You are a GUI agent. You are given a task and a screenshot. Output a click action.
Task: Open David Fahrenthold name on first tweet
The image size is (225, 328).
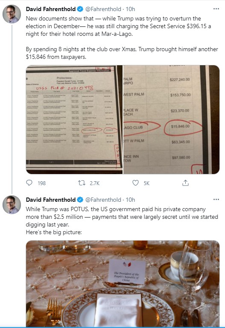click(51, 9)
